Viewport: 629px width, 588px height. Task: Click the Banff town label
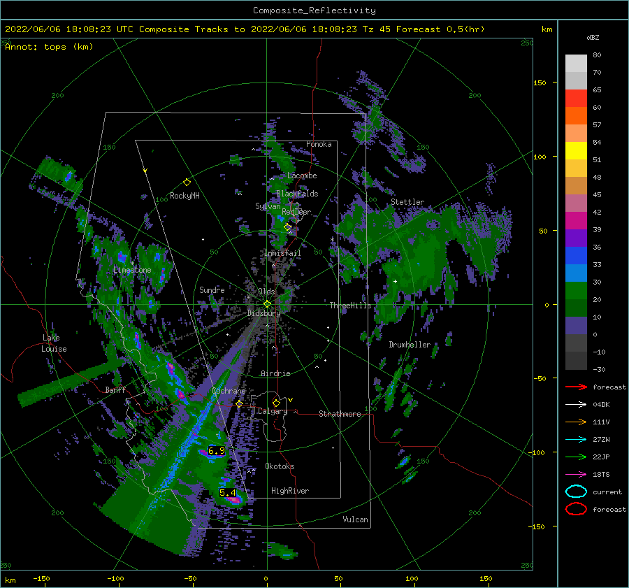coord(115,390)
